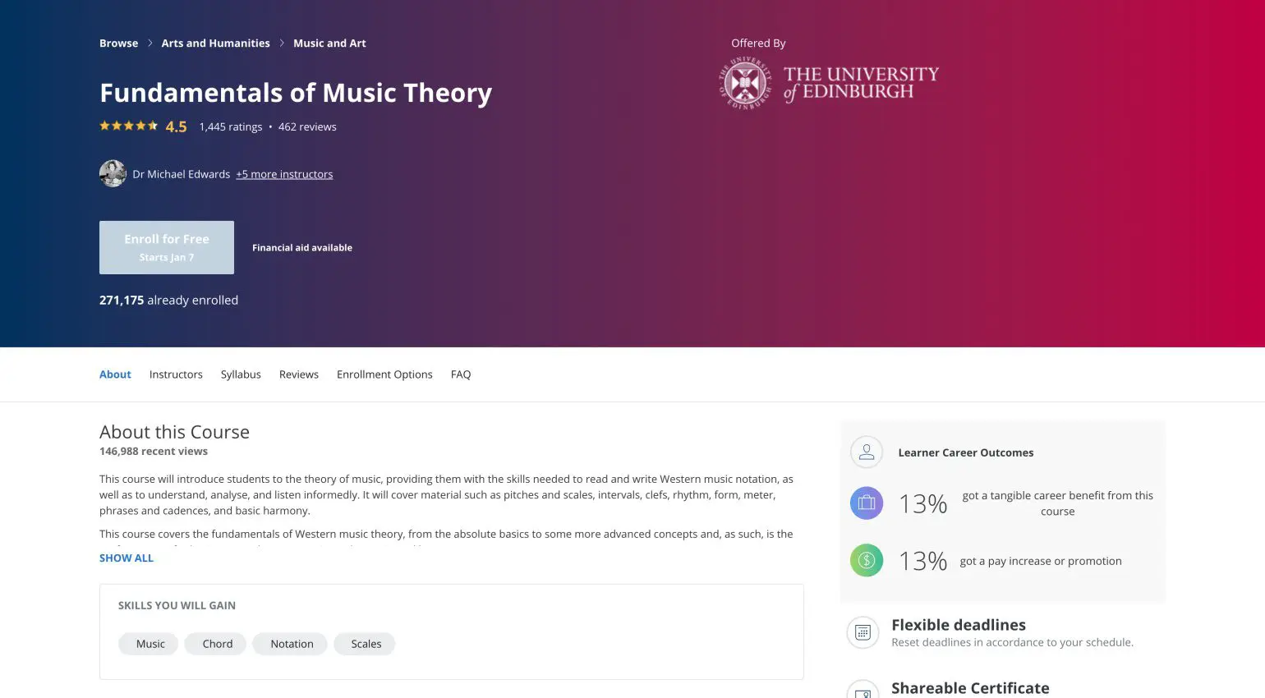Image resolution: width=1265 pixels, height=698 pixels.
Task: Select the Music skill tag
Action: click(148, 644)
